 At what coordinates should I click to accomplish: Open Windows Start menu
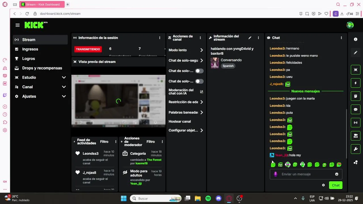(124, 198)
